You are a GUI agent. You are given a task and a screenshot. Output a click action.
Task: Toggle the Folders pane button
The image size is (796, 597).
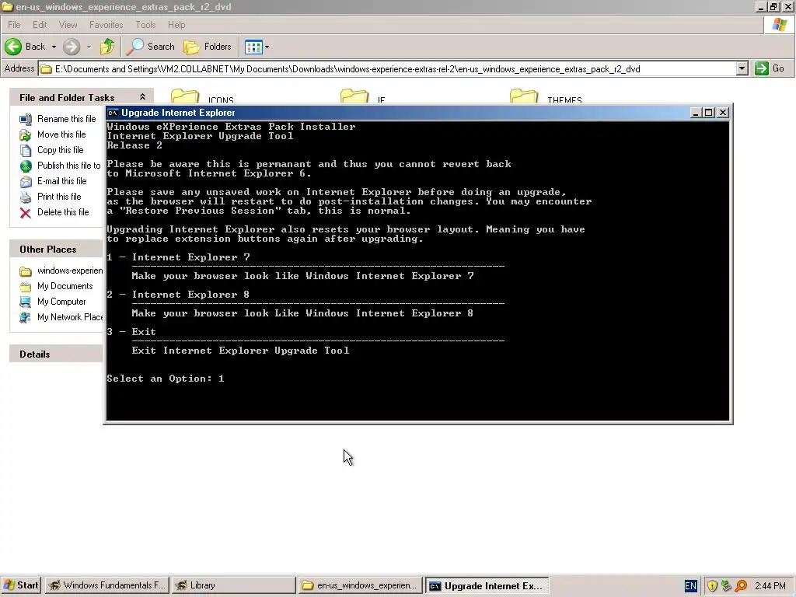coord(207,47)
